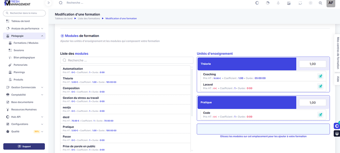Open the AF user avatar menu
Image resolution: width=340 pixels, height=153 pixels.
point(330,3)
